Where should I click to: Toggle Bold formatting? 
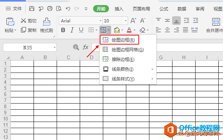tap(63, 30)
